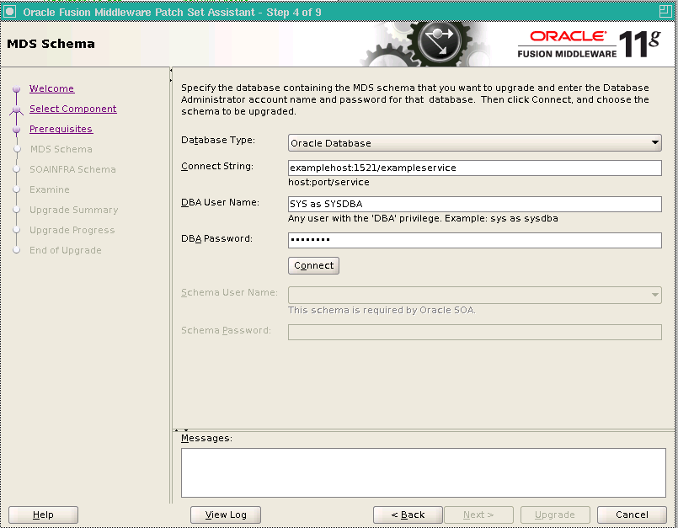
Task: Click the Examine step bullet marker
Action: pos(17,189)
